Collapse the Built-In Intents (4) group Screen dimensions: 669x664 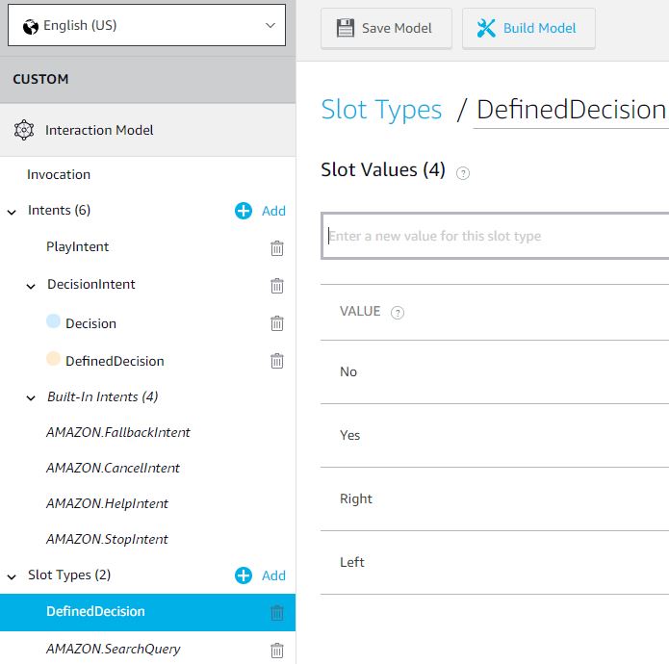(x=31, y=398)
